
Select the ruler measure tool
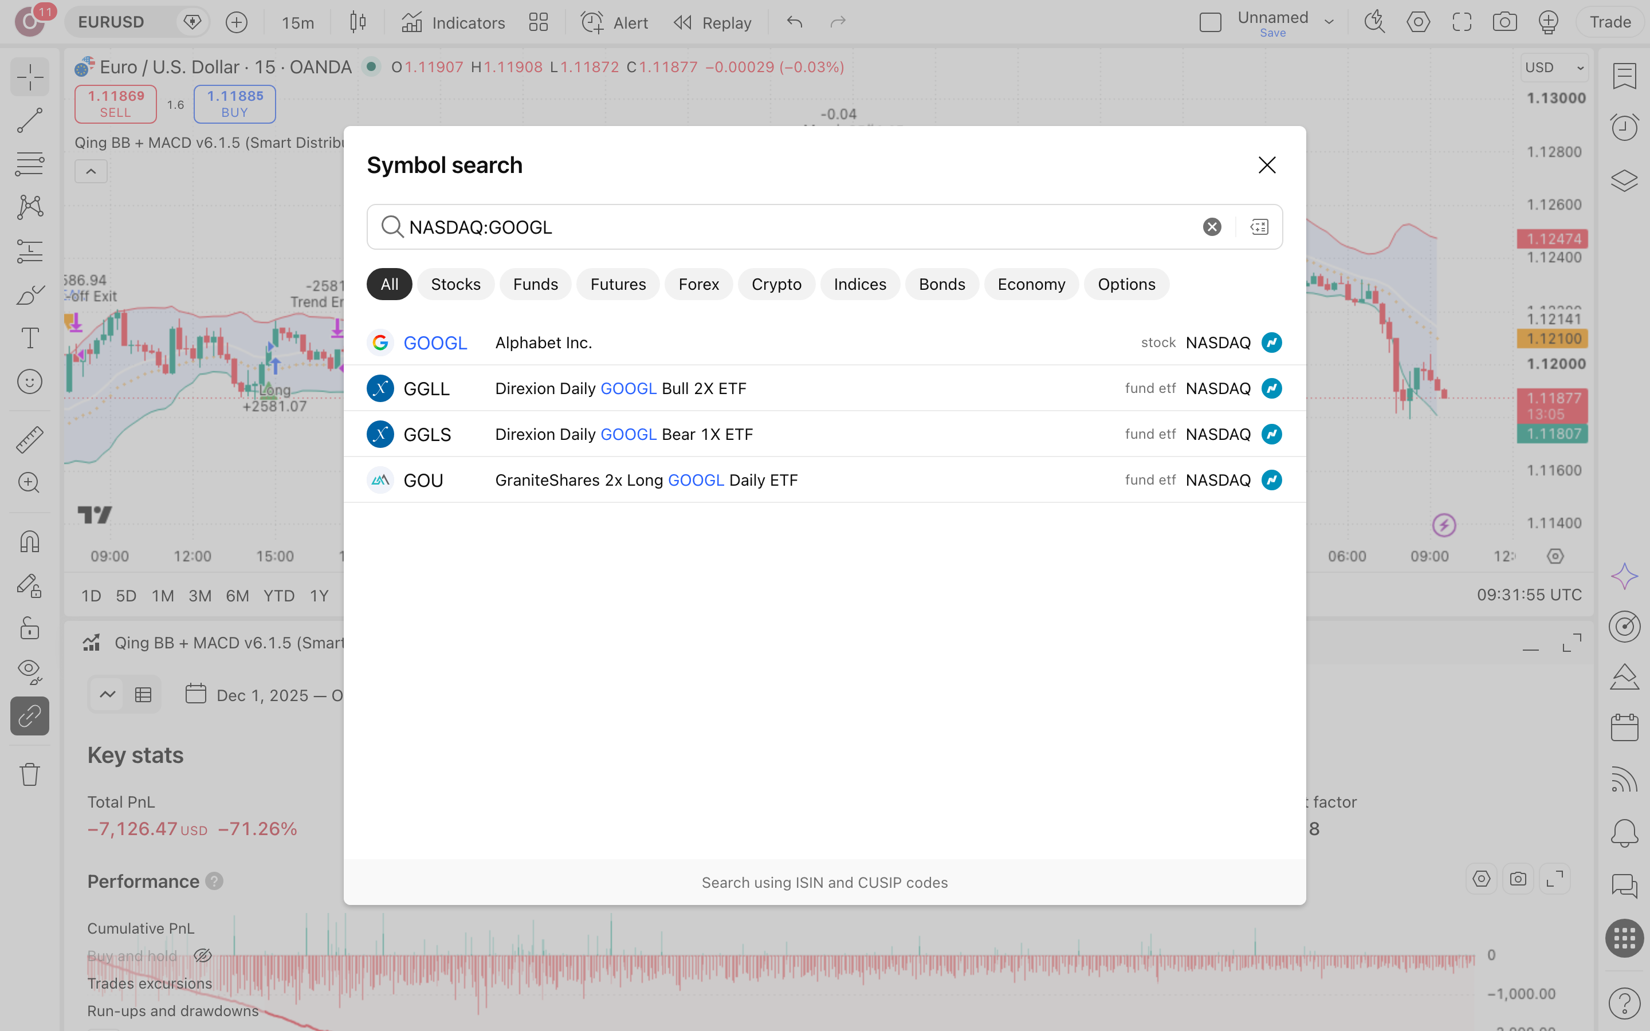point(29,440)
